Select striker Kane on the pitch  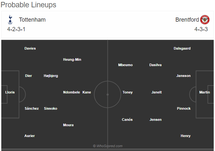[x=87, y=92]
